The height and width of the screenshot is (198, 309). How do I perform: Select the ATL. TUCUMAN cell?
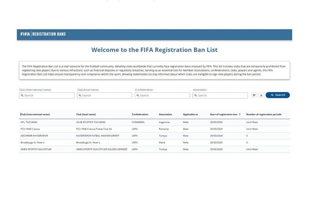tap(29, 122)
